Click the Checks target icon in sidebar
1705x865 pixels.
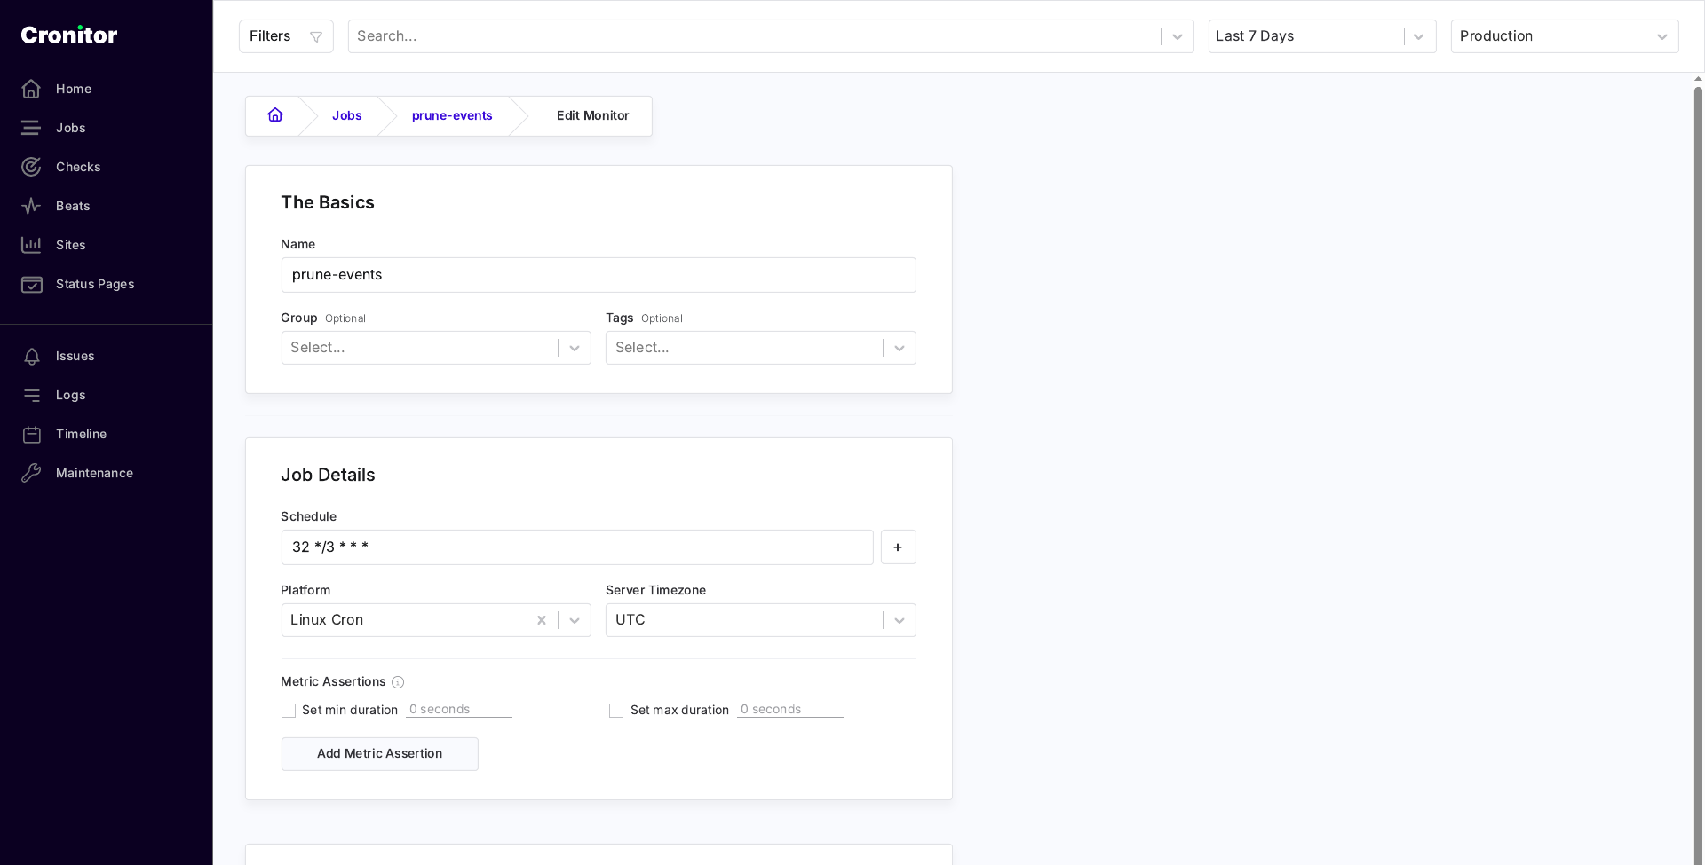(x=31, y=167)
